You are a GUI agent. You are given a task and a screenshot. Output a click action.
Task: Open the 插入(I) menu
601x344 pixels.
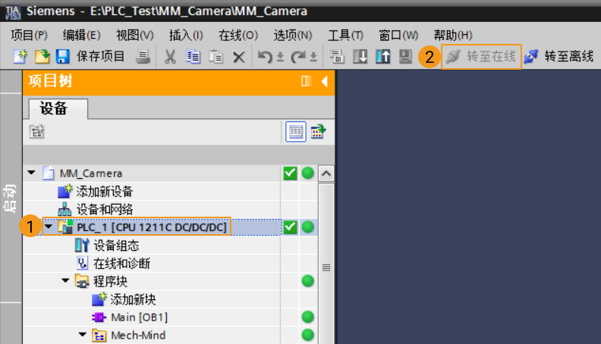186,35
